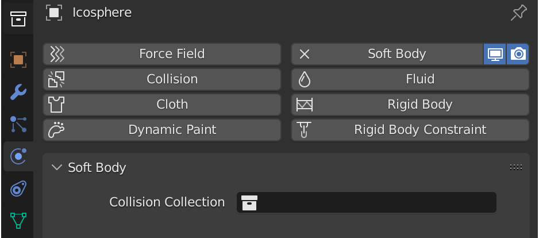Open Object Data mesh tab
Viewport: 539px width, 238px height.
point(18,221)
